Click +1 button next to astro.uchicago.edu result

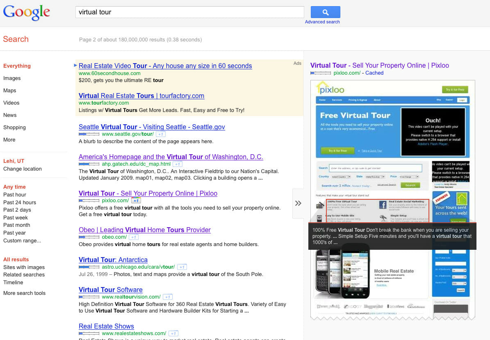(x=182, y=267)
